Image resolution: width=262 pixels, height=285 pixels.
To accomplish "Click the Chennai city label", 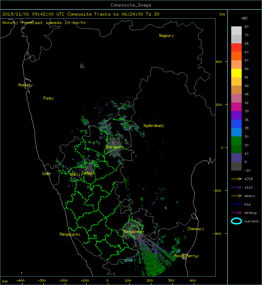I will [x=195, y=229].
